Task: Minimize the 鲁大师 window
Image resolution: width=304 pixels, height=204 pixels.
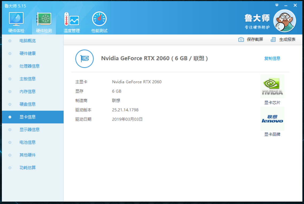Action: 286,6
